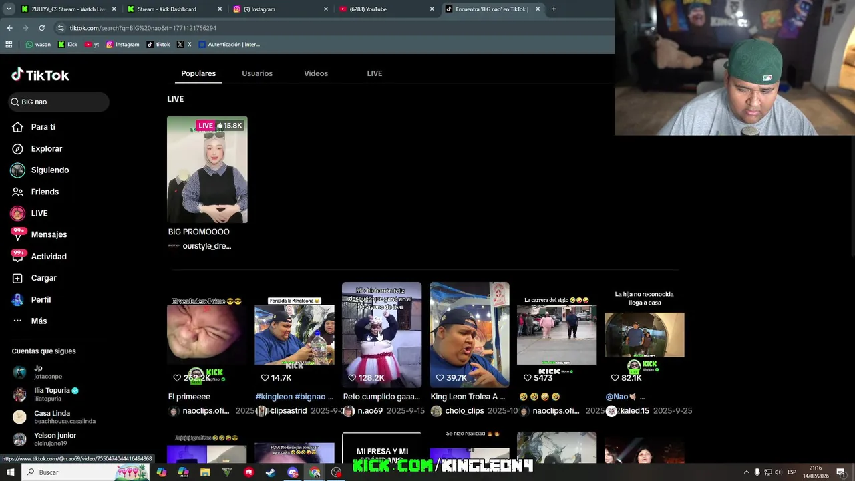The height and width of the screenshot is (481, 855).
Task: Open the Ilia Topuria followed account
Action: tap(45, 394)
